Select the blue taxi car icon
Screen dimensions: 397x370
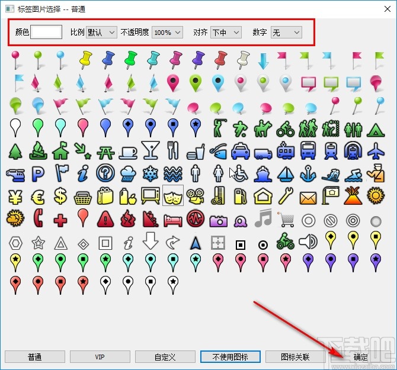[x=241, y=151]
